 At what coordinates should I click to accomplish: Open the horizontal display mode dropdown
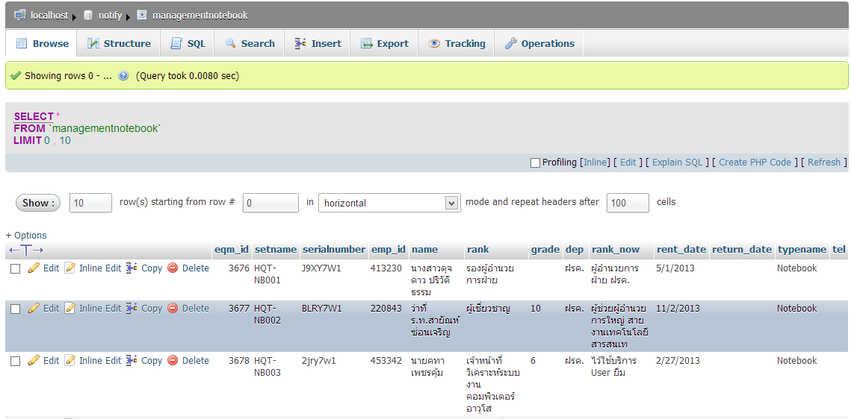pos(389,203)
